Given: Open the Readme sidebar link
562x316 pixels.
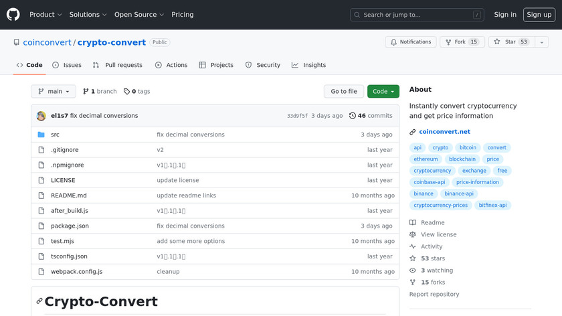Looking at the screenshot, I should pos(432,223).
